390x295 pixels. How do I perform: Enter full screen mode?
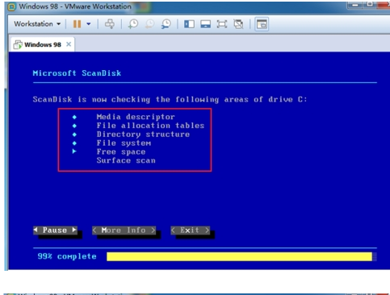222,24
